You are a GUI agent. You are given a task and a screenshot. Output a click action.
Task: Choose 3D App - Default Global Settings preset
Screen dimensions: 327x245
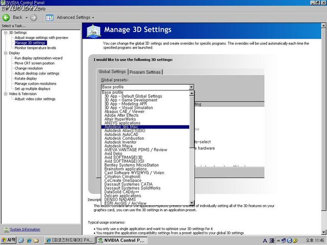(x=145, y=96)
